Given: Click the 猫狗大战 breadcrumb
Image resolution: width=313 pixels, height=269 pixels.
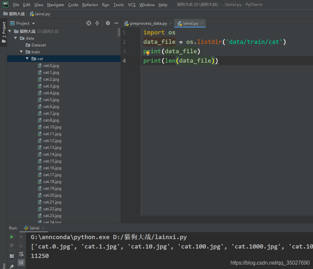Looking at the screenshot, I should 16,14.
